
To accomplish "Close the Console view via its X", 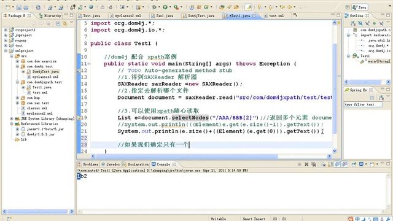I will (174, 164).
